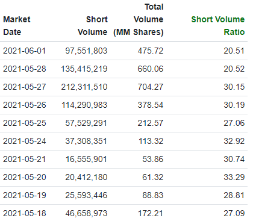
Task: Select short volume value 16,555,901
Action: [86, 159]
